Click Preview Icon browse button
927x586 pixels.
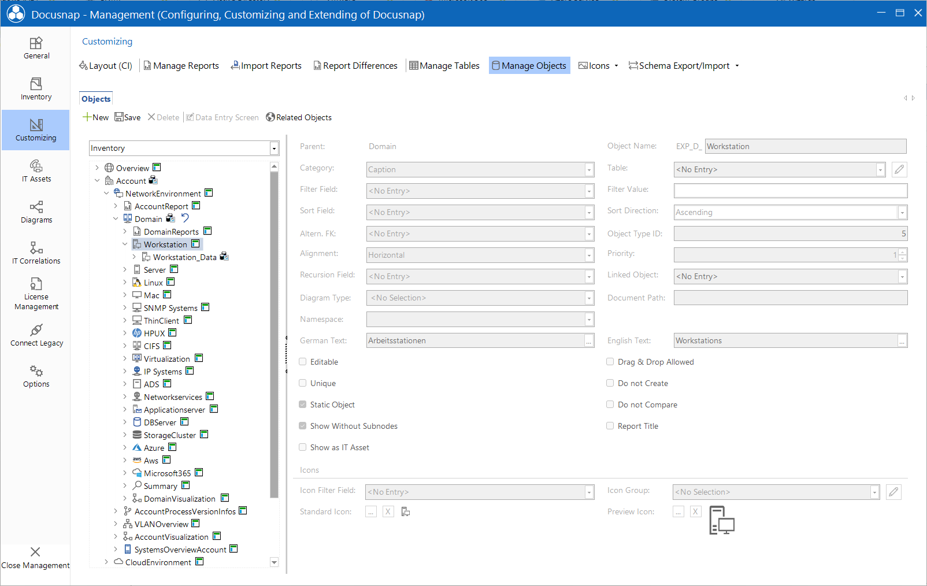coord(678,511)
